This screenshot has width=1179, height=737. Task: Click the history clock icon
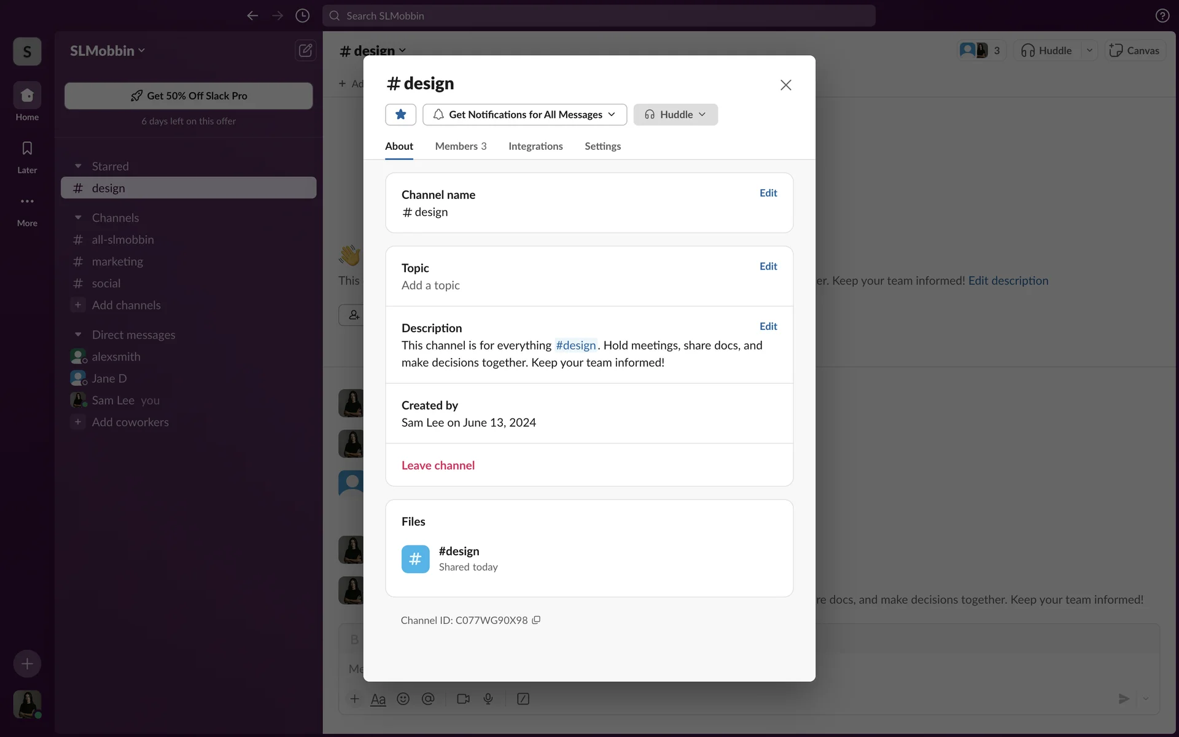302,15
